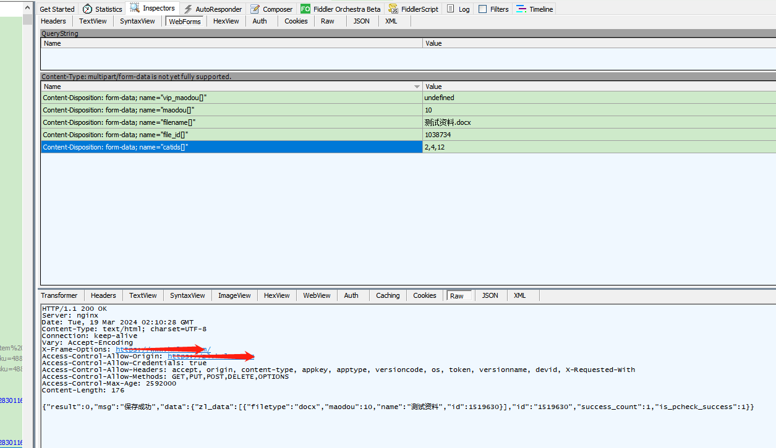Click QueryString grid Value column header
Image resolution: width=776 pixels, height=448 pixels.
(x=599, y=43)
